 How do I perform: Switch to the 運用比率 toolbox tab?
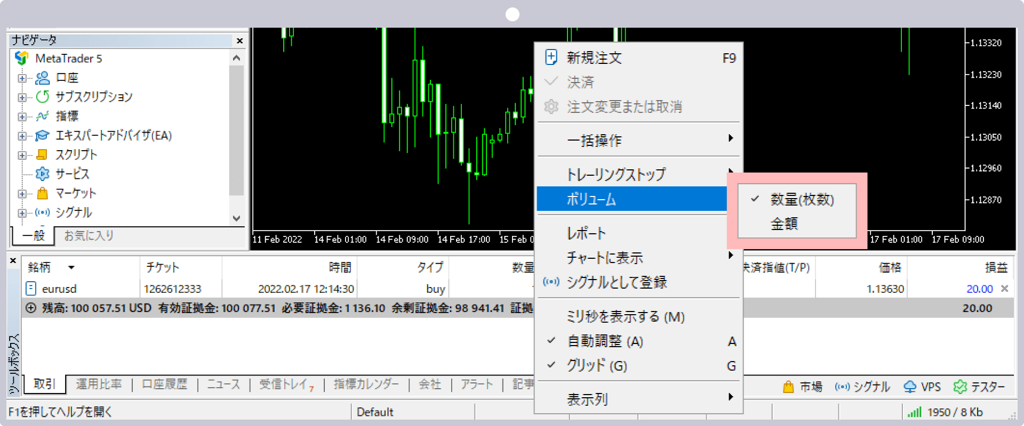pos(99,384)
